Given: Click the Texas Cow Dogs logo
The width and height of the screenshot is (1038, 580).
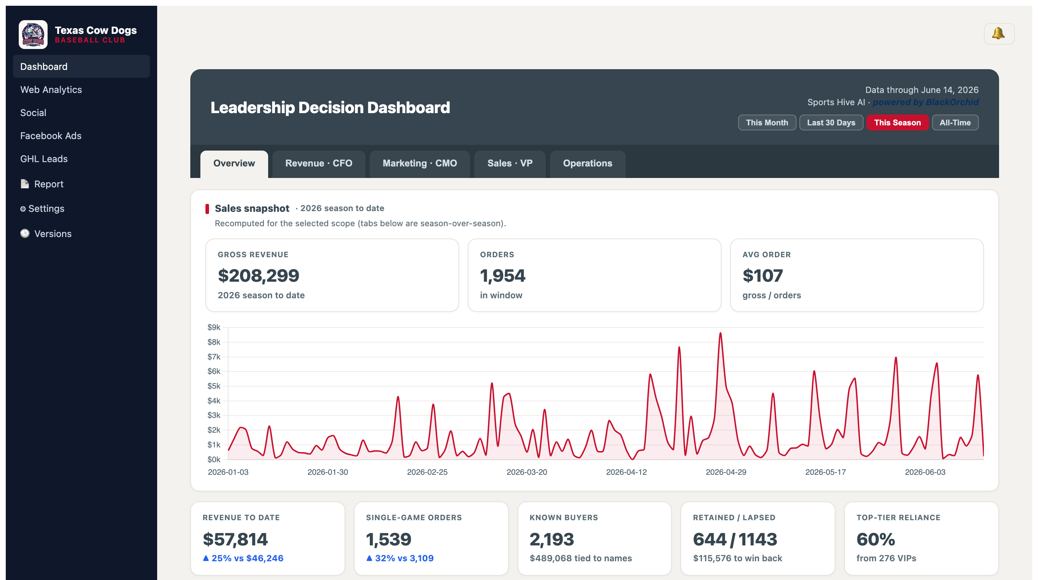Looking at the screenshot, I should click(x=33, y=35).
